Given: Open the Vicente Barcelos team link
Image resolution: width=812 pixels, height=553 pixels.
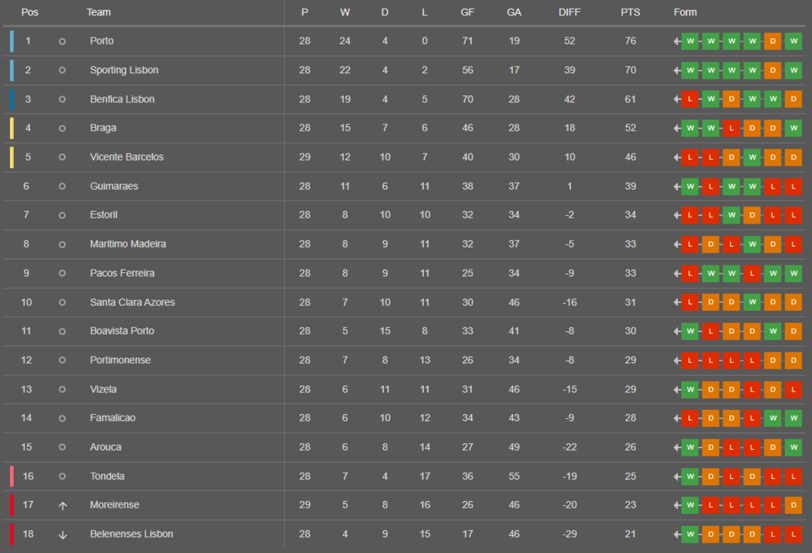Looking at the screenshot, I should click(x=127, y=157).
